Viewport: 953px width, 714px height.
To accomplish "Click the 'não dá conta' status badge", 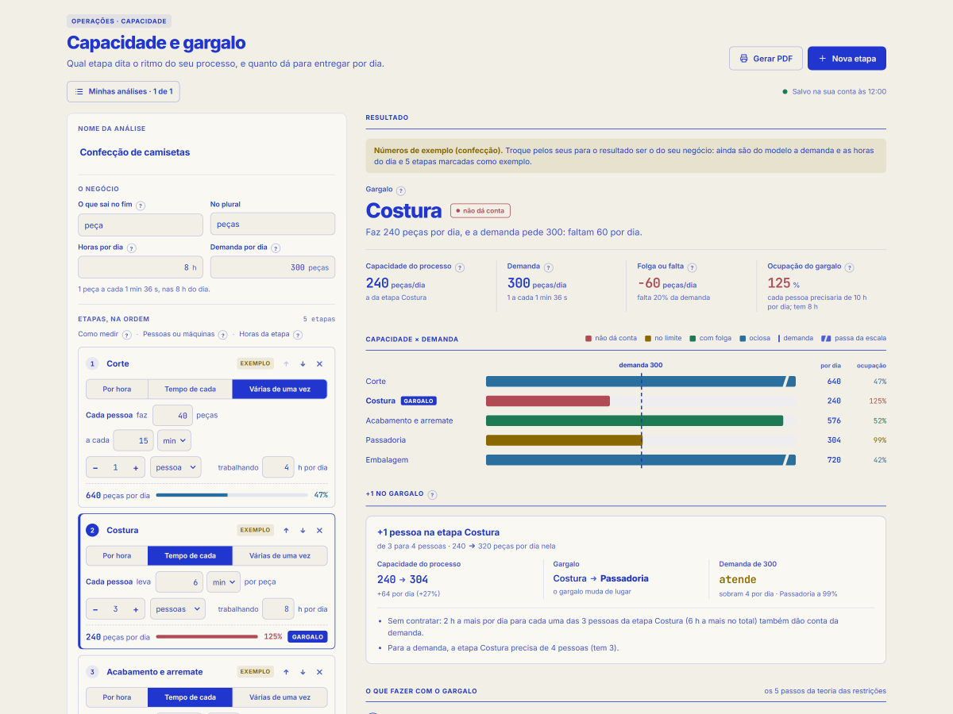I will 480,211.
